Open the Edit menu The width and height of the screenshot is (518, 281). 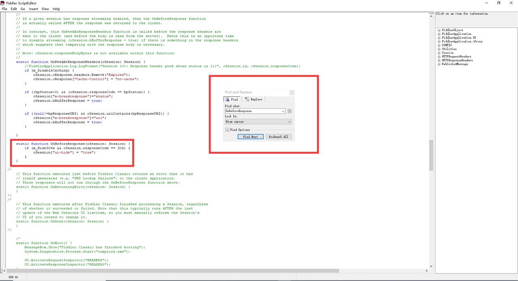[14, 8]
